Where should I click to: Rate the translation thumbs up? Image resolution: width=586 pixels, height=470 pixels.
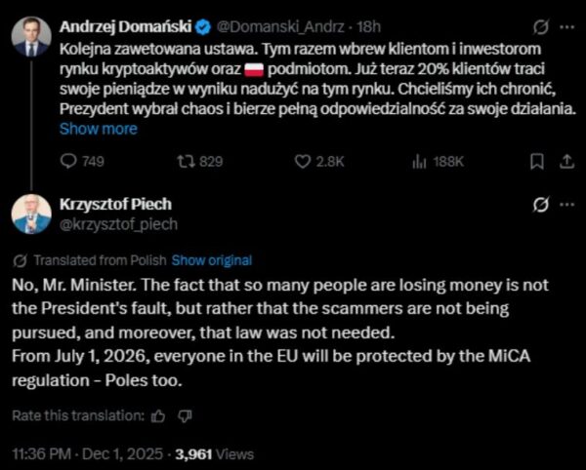point(159,416)
